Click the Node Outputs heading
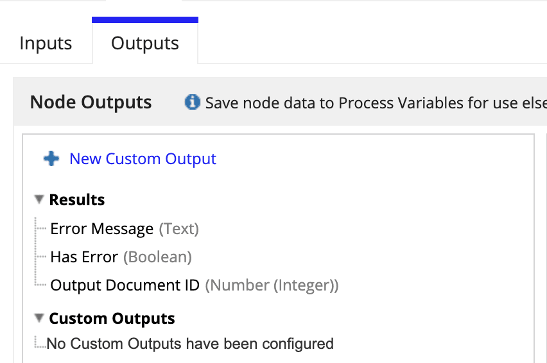 pyautogui.click(x=91, y=102)
